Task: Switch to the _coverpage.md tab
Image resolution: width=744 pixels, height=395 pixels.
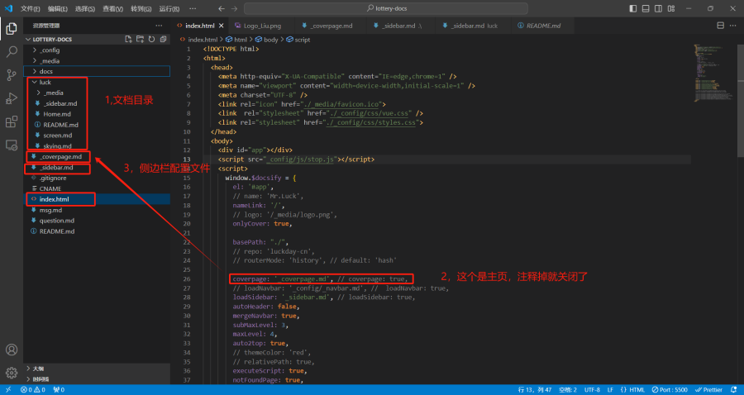Action: pos(331,26)
